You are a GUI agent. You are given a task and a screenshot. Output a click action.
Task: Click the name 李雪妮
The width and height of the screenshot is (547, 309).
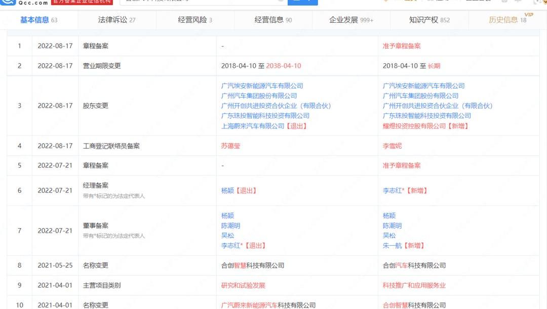tap(392, 146)
